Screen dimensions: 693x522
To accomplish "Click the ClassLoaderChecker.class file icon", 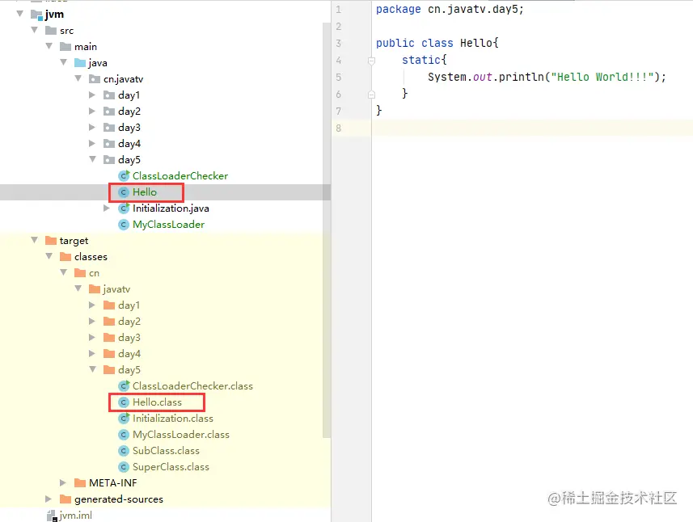I will click(125, 386).
